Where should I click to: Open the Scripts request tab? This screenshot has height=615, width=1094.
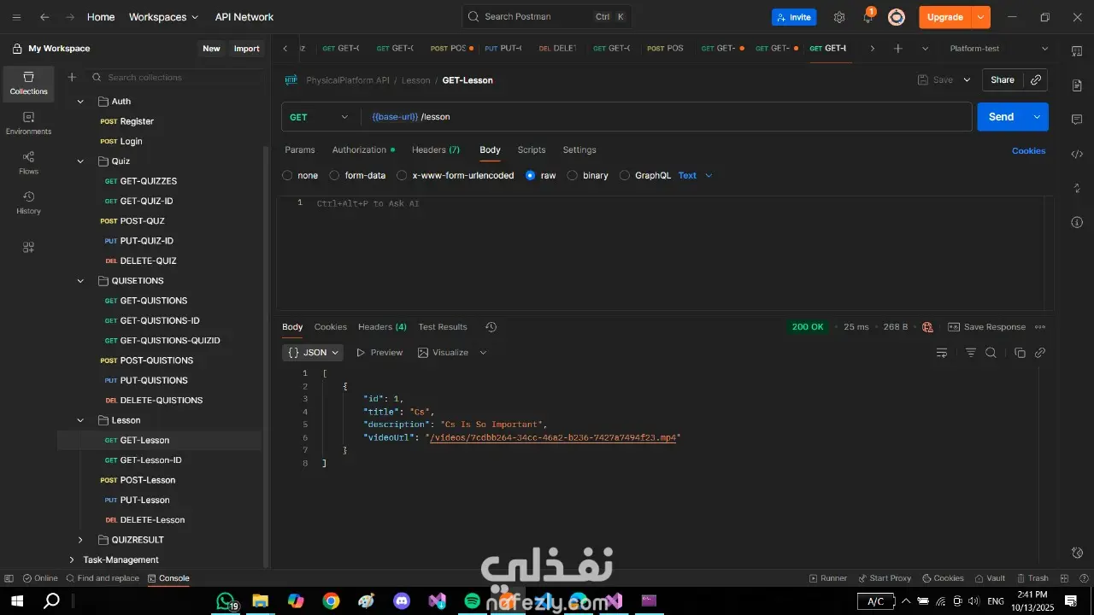pyautogui.click(x=532, y=149)
